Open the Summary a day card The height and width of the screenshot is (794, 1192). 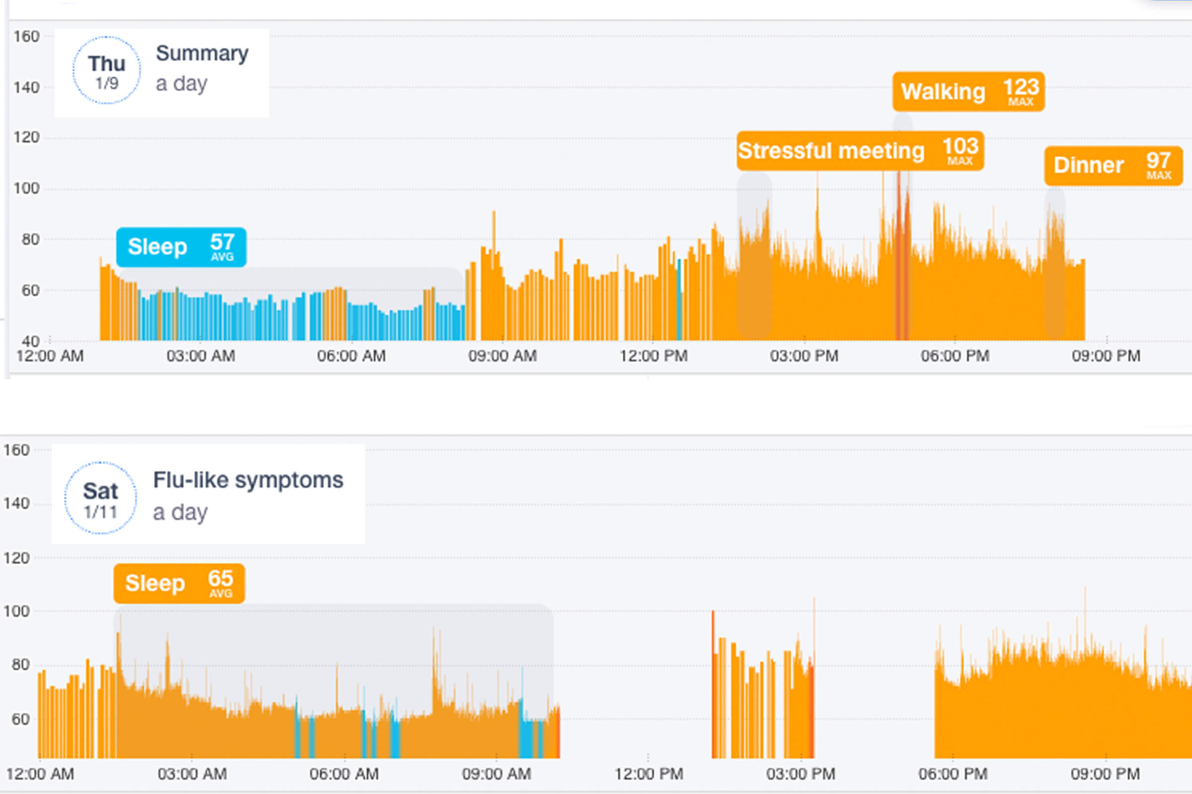pos(162,73)
